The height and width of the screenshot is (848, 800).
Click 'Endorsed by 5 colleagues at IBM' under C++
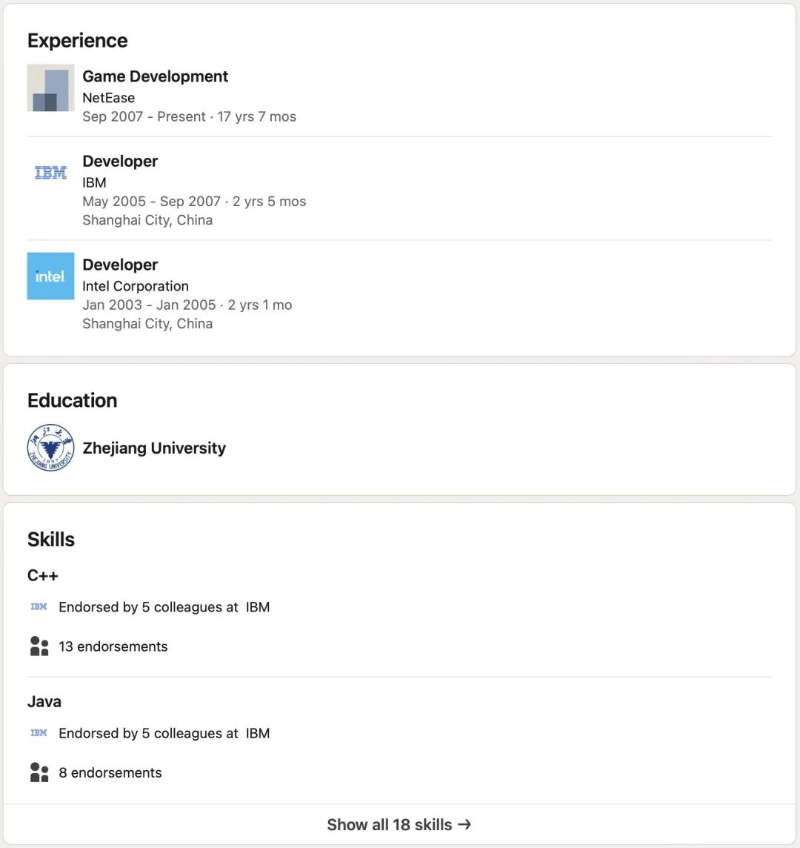pyautogui.click(x=164, y=607)
